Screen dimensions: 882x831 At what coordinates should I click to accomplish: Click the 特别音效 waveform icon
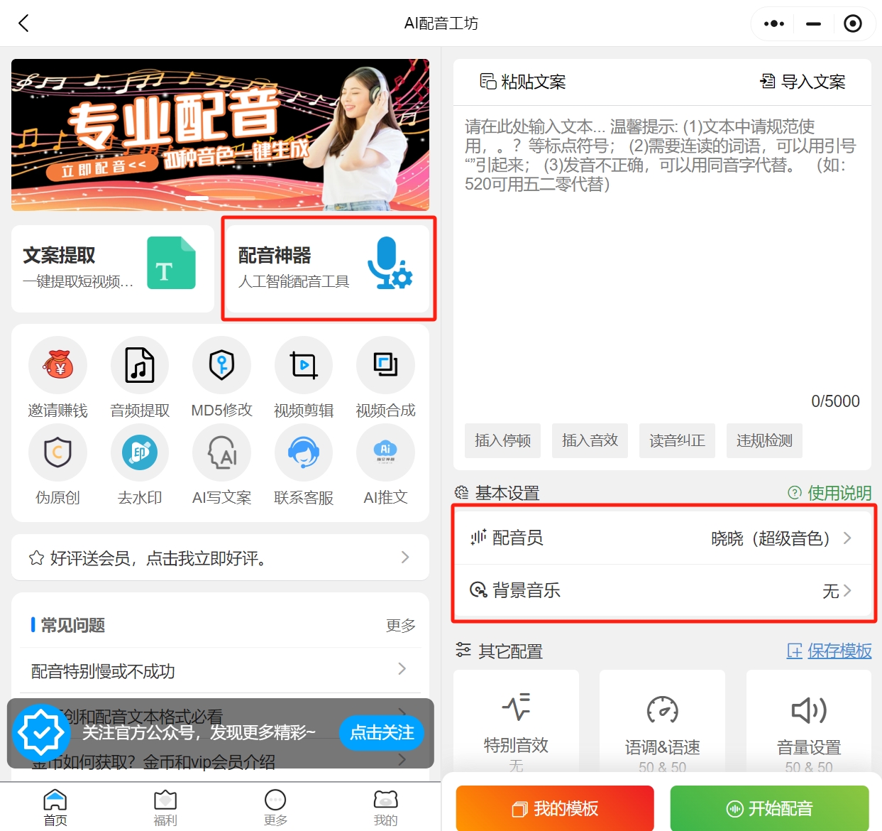click(516, 706)
